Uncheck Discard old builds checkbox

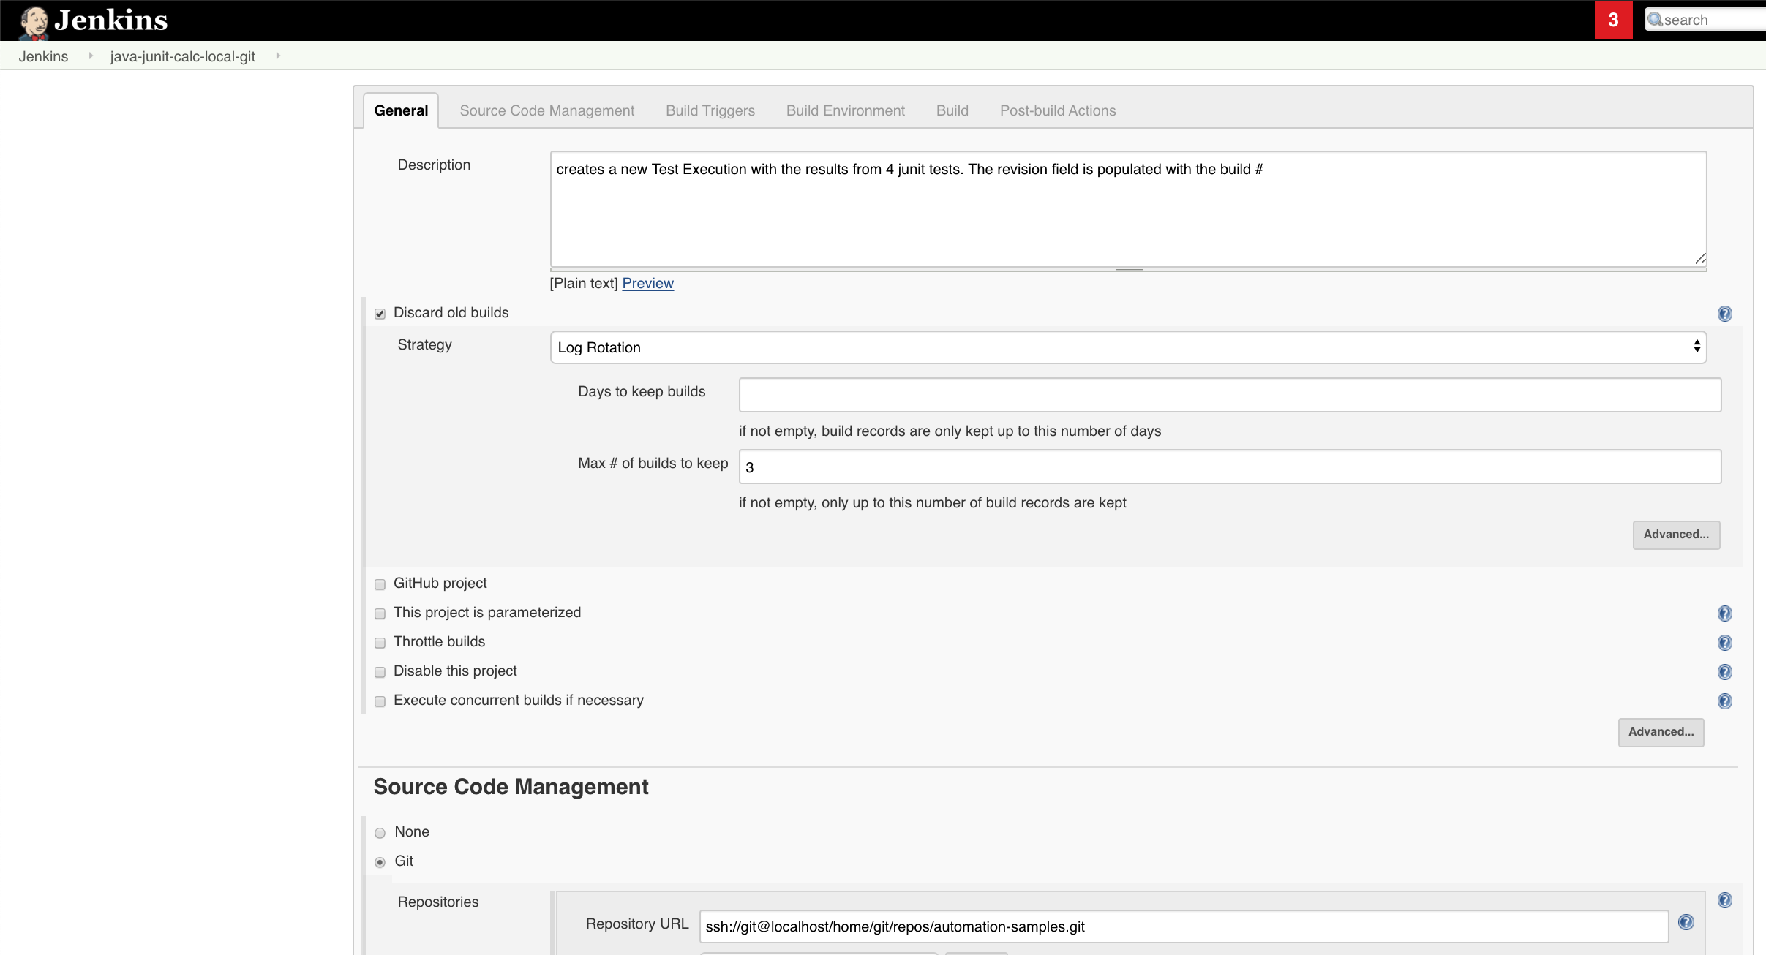pos(380,314)
